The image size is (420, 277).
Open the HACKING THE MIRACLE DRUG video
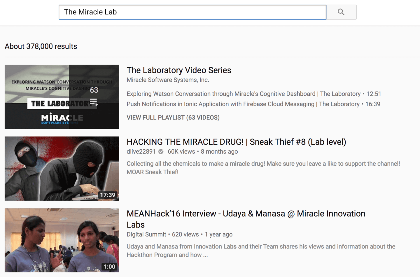coord(236,142)
